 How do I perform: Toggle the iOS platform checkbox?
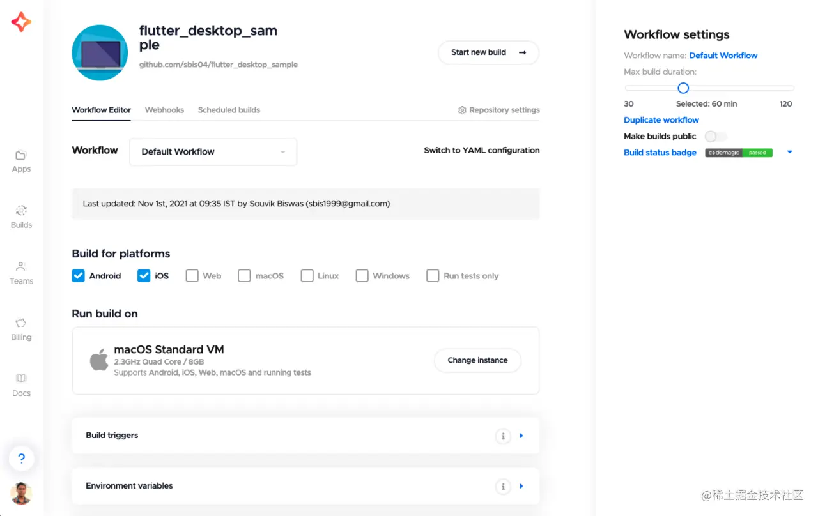144,276
